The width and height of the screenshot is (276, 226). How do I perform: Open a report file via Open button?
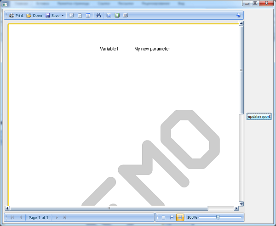34,16
